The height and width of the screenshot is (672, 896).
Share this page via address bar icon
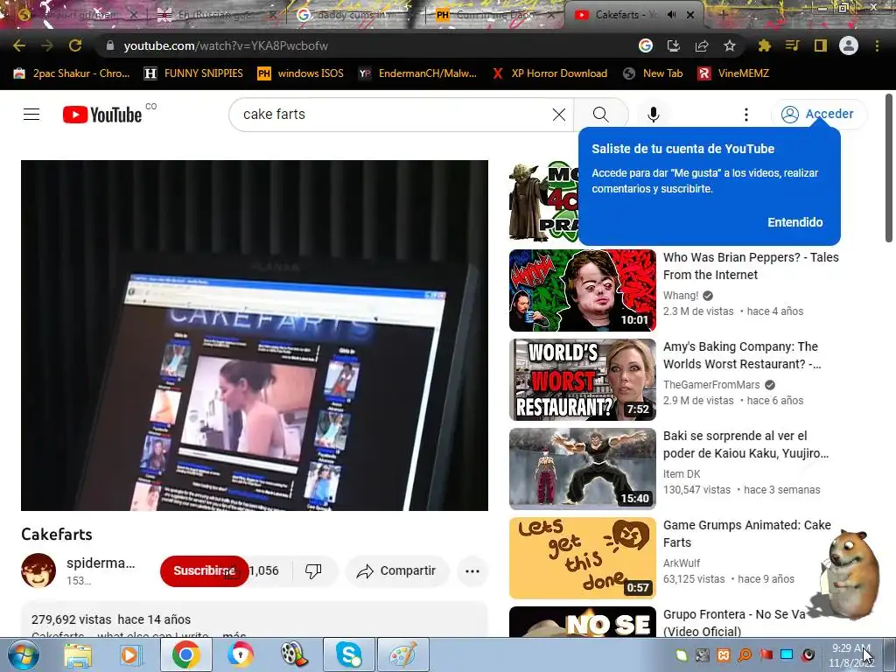coord(702,45)
